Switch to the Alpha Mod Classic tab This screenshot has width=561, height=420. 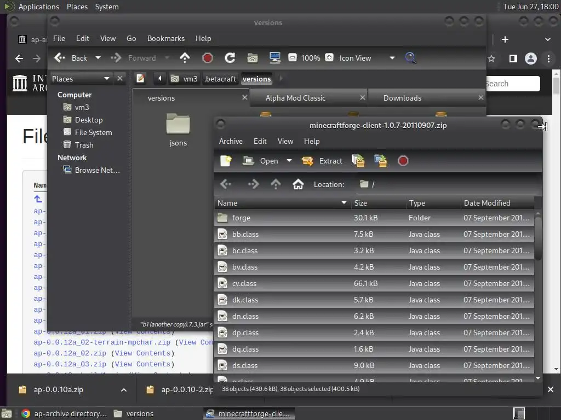295,98
